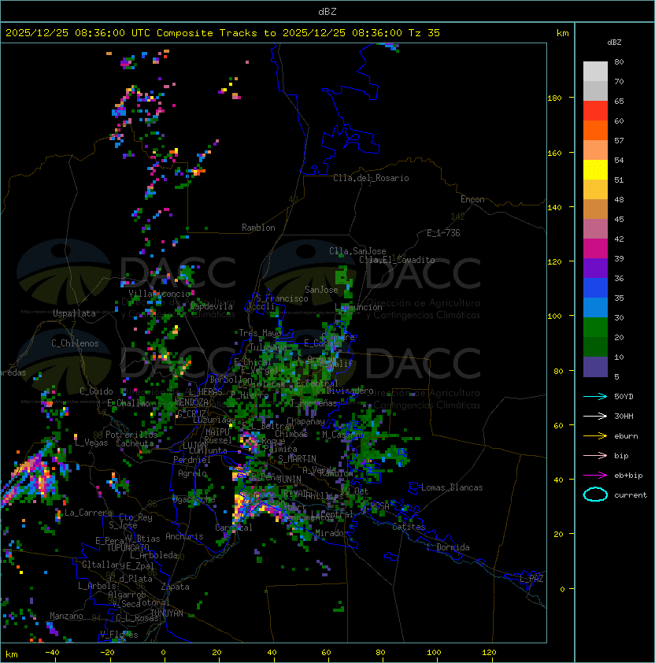Click the 'Lomas_Blancas' map label
This screenshot has height=663, width=655.
click(452, 487)
